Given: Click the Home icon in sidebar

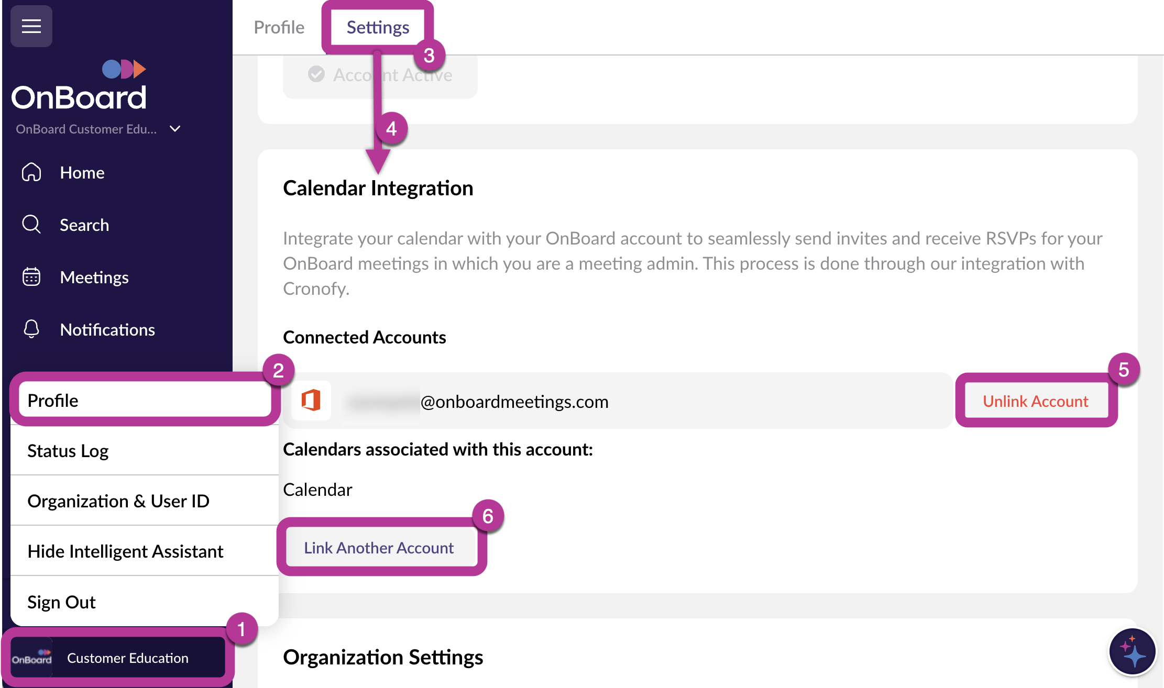Looking at the screenshot, I should coord(31,172).
